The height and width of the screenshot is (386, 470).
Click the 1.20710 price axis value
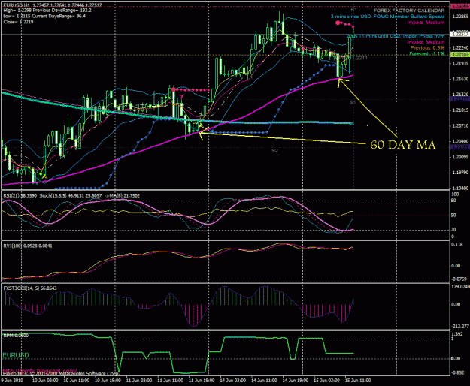click(460, 126)
